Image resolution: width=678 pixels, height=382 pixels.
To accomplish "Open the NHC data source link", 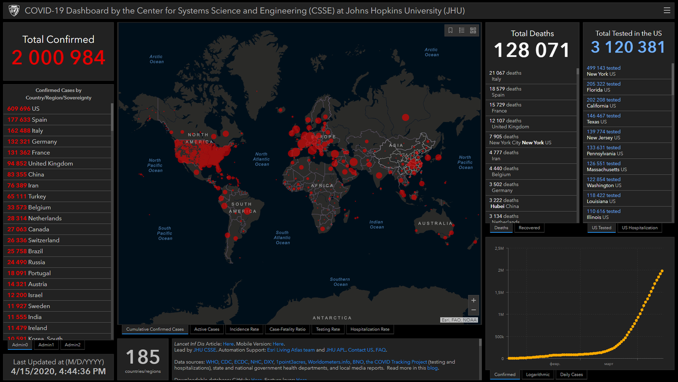I will (x=256, y=362).
